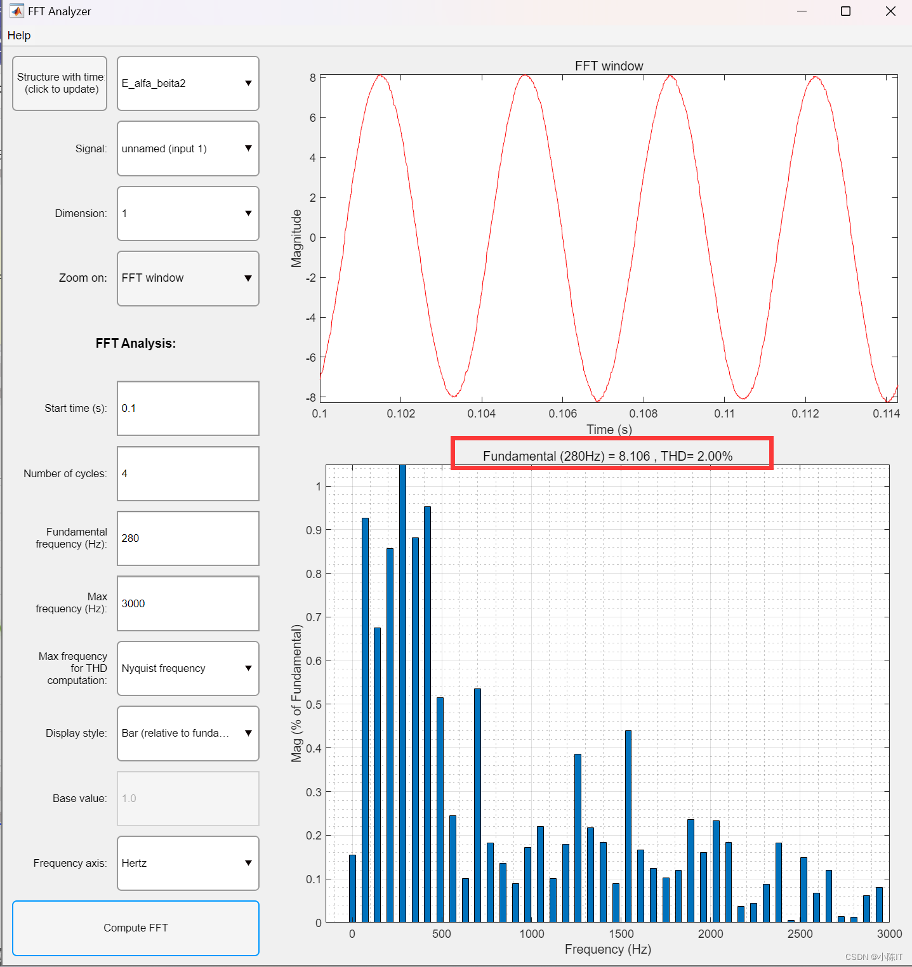Image resolution: width=912 pixels, height=967 pixels.
Task: Click the Compute FFT button
Action: (136, 928)
